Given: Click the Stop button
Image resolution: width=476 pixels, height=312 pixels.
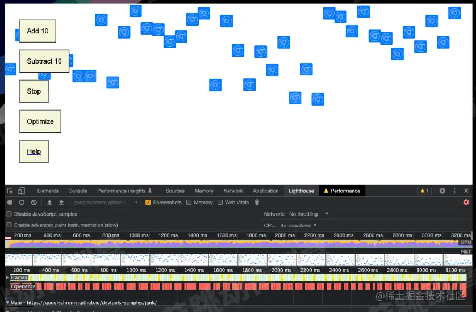Looking at the screenshot, I should click(x=34, y=91).
